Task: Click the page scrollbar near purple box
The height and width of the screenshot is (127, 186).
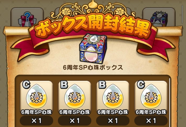Action: point(182,14)
